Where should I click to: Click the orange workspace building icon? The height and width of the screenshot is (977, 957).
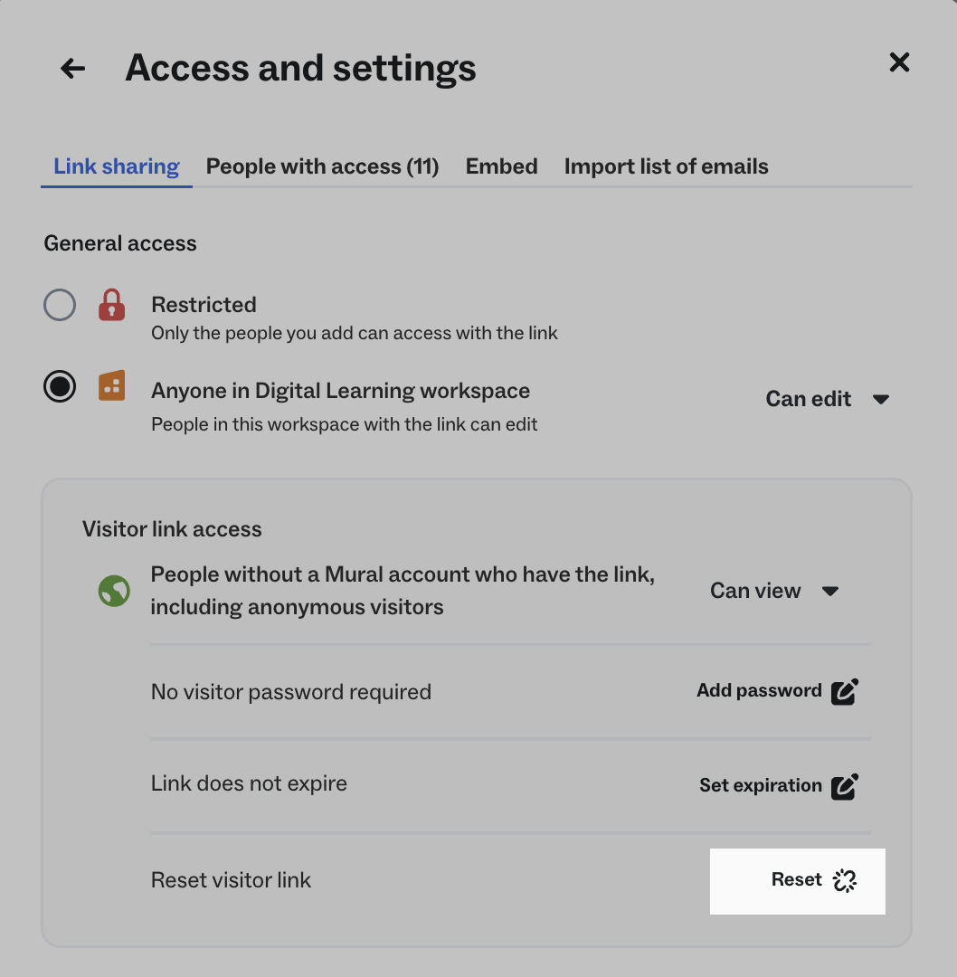(111, 386)
